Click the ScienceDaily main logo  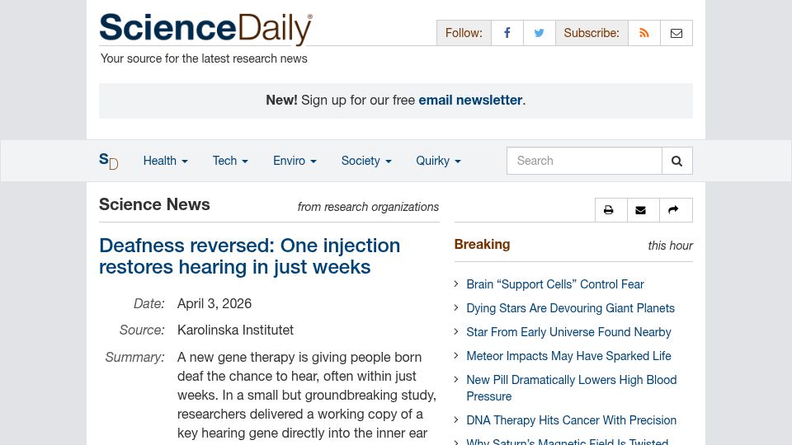click(205, 29)
